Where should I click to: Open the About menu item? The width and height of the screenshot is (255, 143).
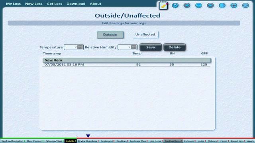[x=96, y=4]
